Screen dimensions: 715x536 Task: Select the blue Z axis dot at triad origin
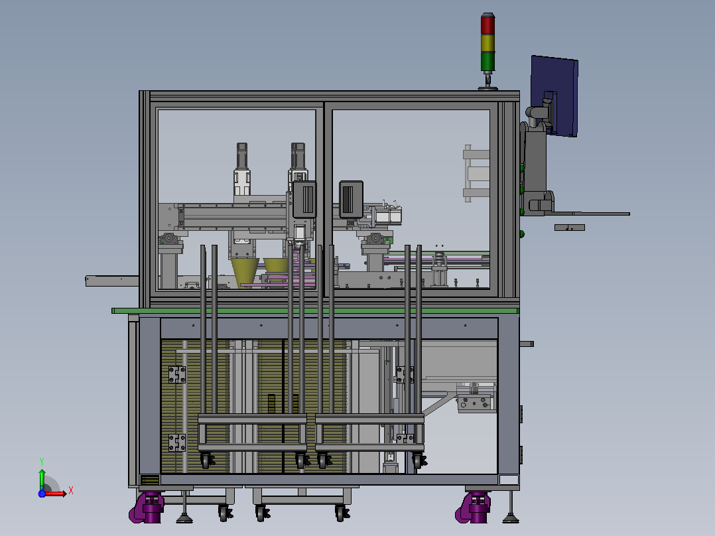(42, 493)
